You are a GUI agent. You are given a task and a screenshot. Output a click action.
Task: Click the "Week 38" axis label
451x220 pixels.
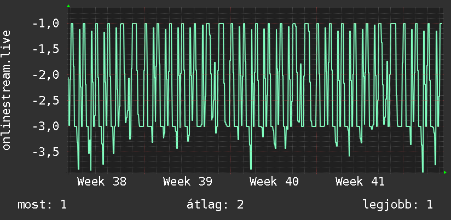coord(102,182)
